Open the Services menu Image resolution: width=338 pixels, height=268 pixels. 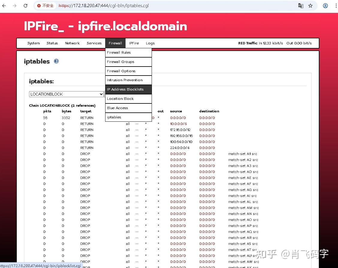(x=94, y=43)
